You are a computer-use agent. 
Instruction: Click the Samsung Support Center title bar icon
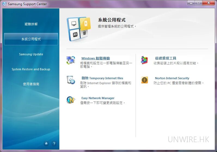pos(4,4)
